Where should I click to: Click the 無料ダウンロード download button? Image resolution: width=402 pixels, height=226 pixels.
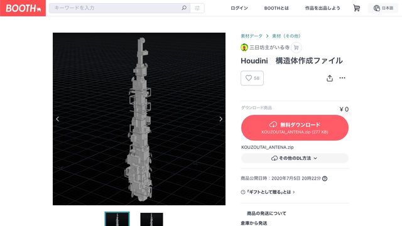pos(295,127)
